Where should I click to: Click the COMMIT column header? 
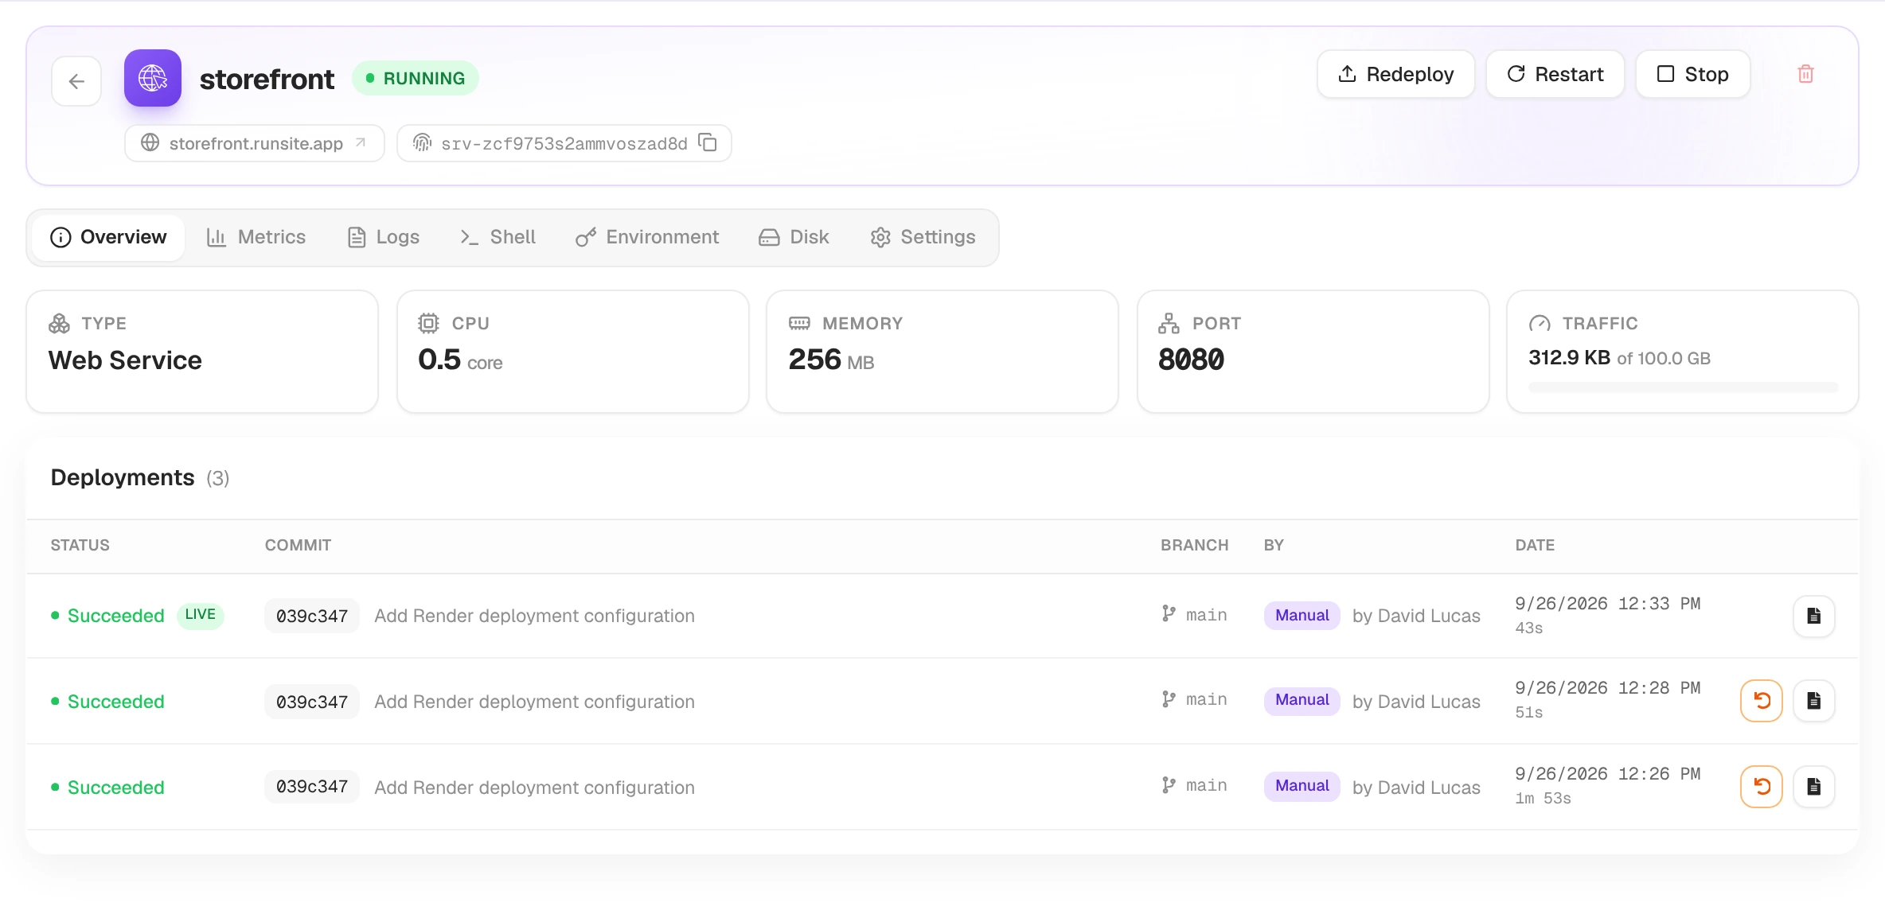pyautogui.click(x=298, y=545)
